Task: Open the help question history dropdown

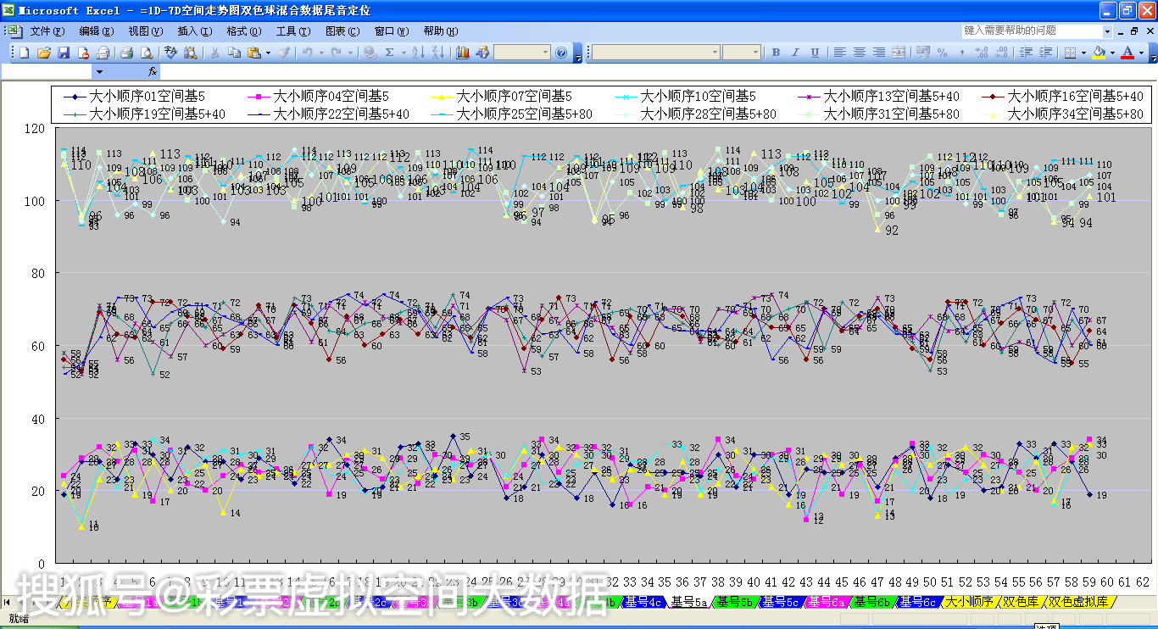Action: 1108,31
